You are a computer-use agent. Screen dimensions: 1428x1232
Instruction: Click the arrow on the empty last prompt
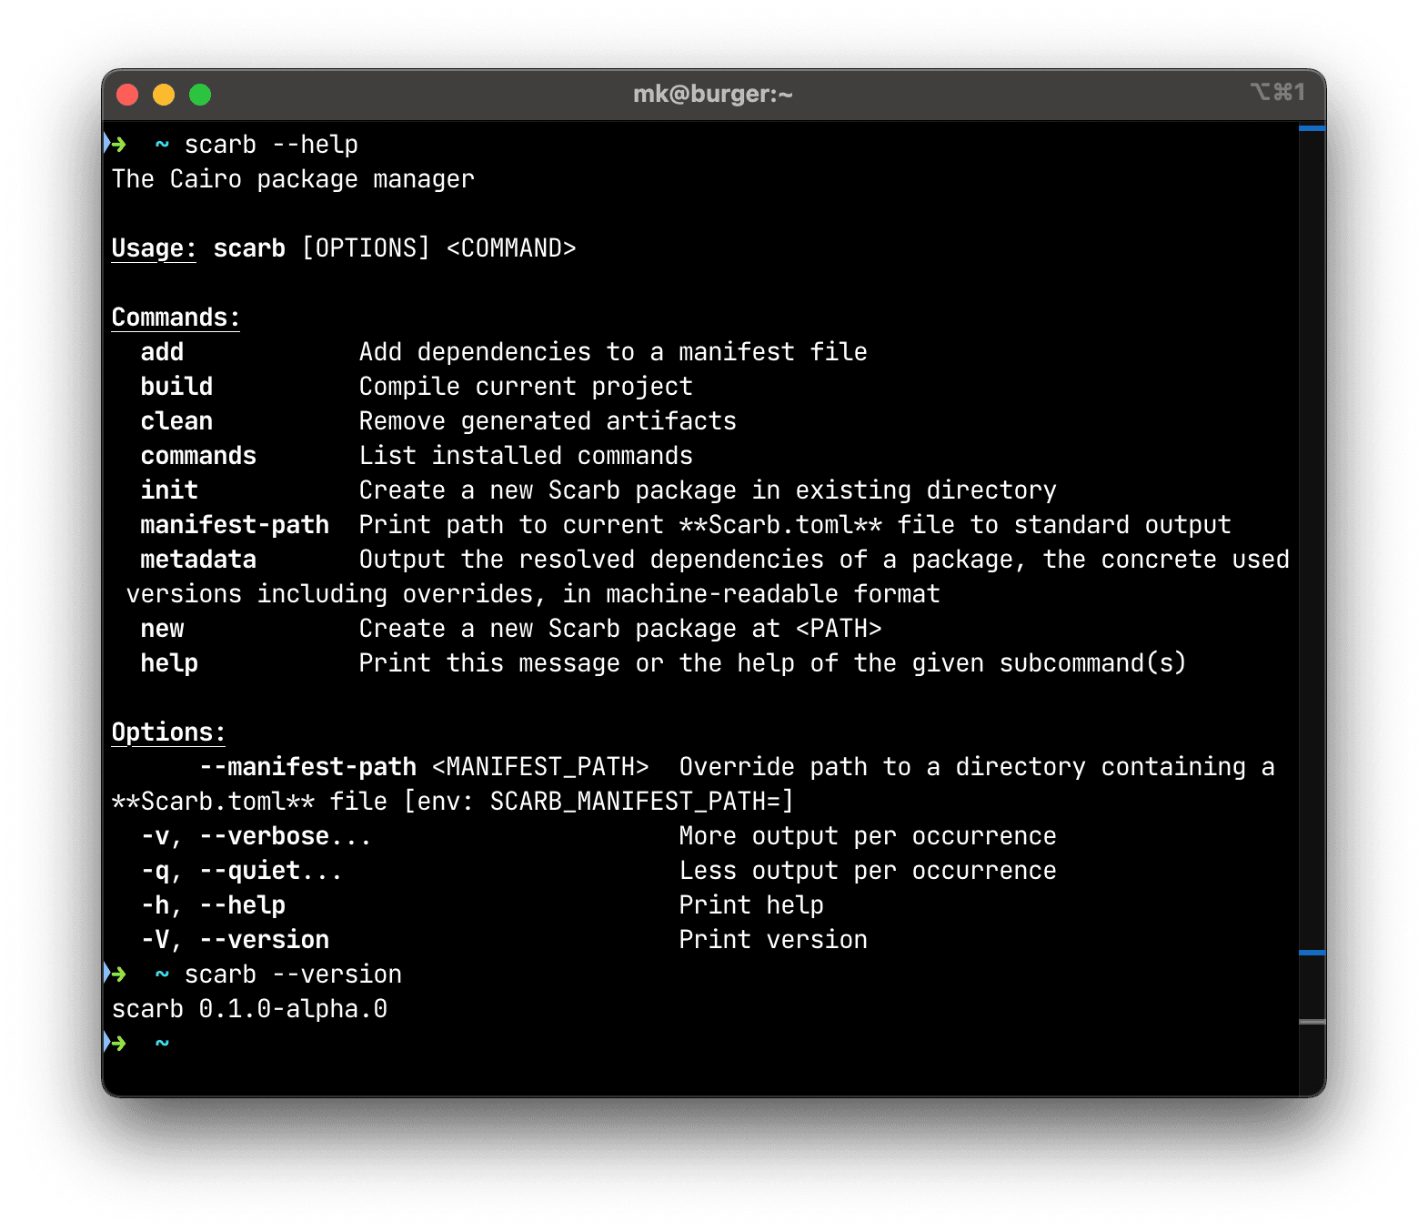tap(116, 1044)
